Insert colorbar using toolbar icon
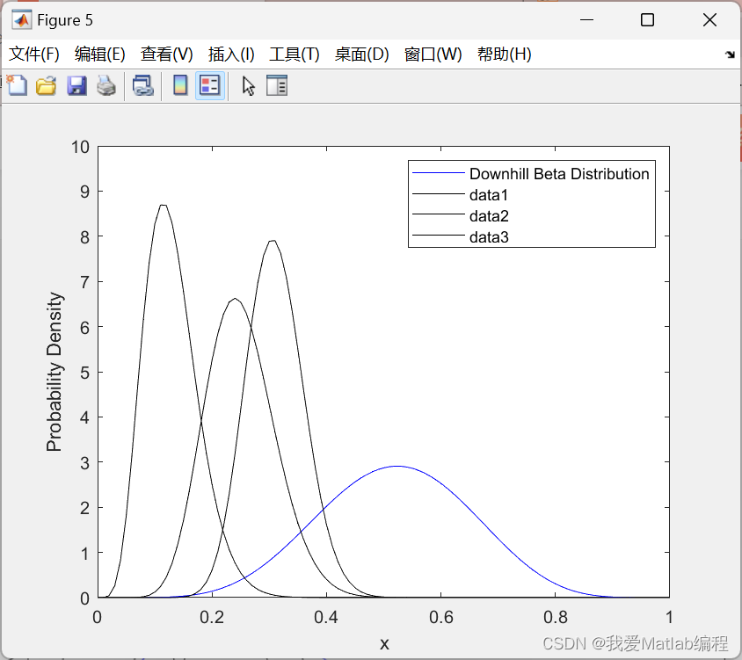The height and width of the screenshot is (660, 742). coord(180,85)
